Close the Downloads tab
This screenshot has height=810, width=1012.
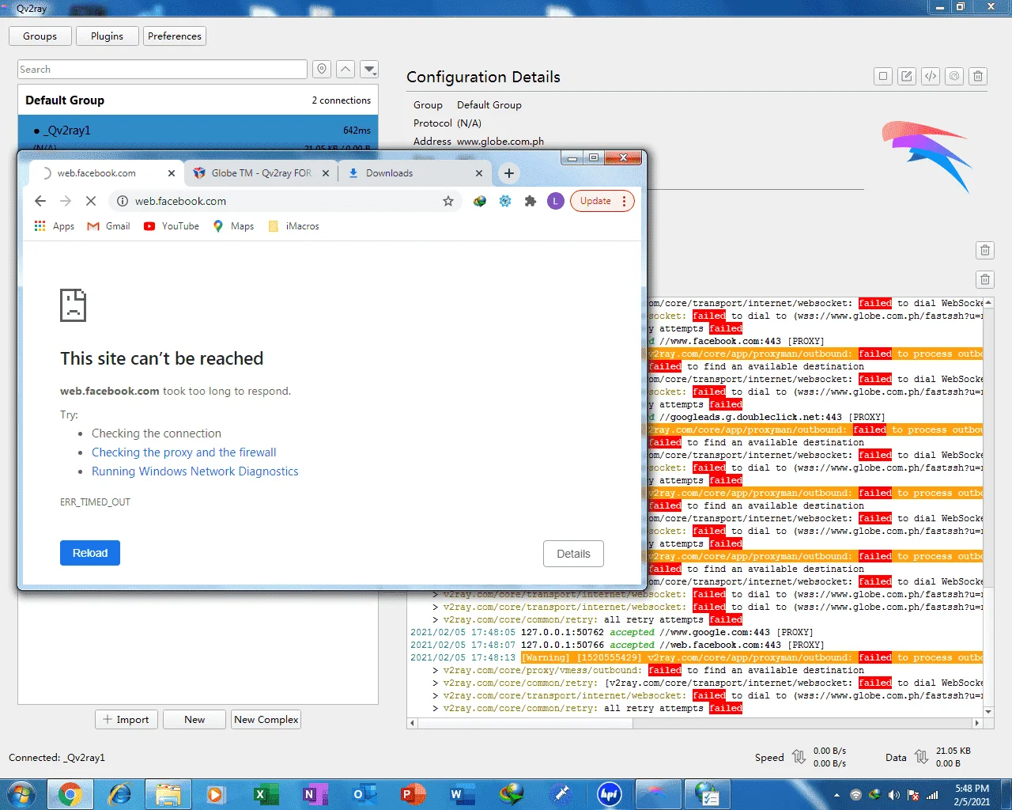[478, 173]
